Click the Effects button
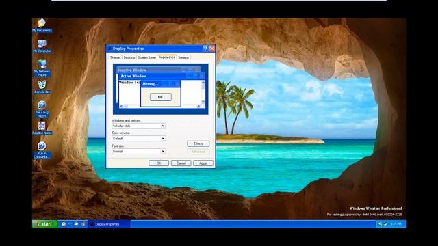The width and height of the screenshot is (438, 246). click(x=198, y=143)
